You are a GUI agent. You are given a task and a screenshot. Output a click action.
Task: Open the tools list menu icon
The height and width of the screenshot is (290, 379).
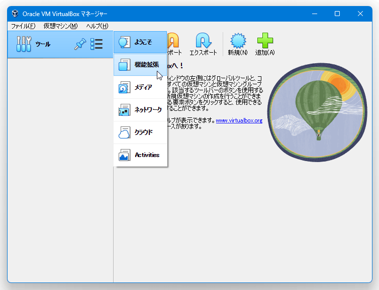pyautogui.click(x=97, y=44)
